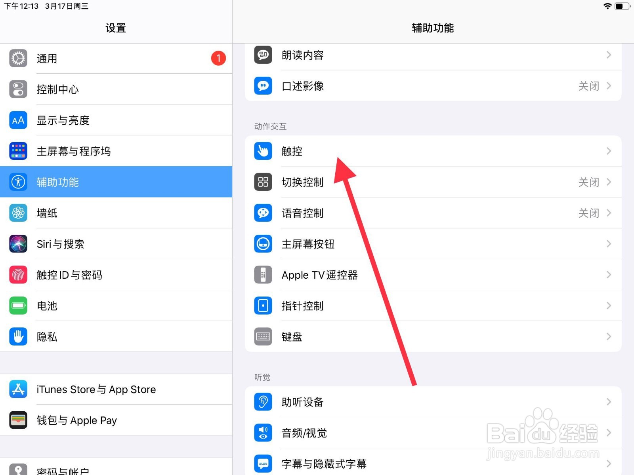
Task: Open iTunes Store与App Store settings
Action: point(116,389)
